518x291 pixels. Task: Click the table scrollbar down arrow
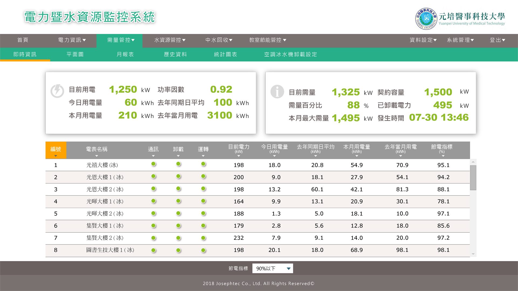tap(473, 254)
